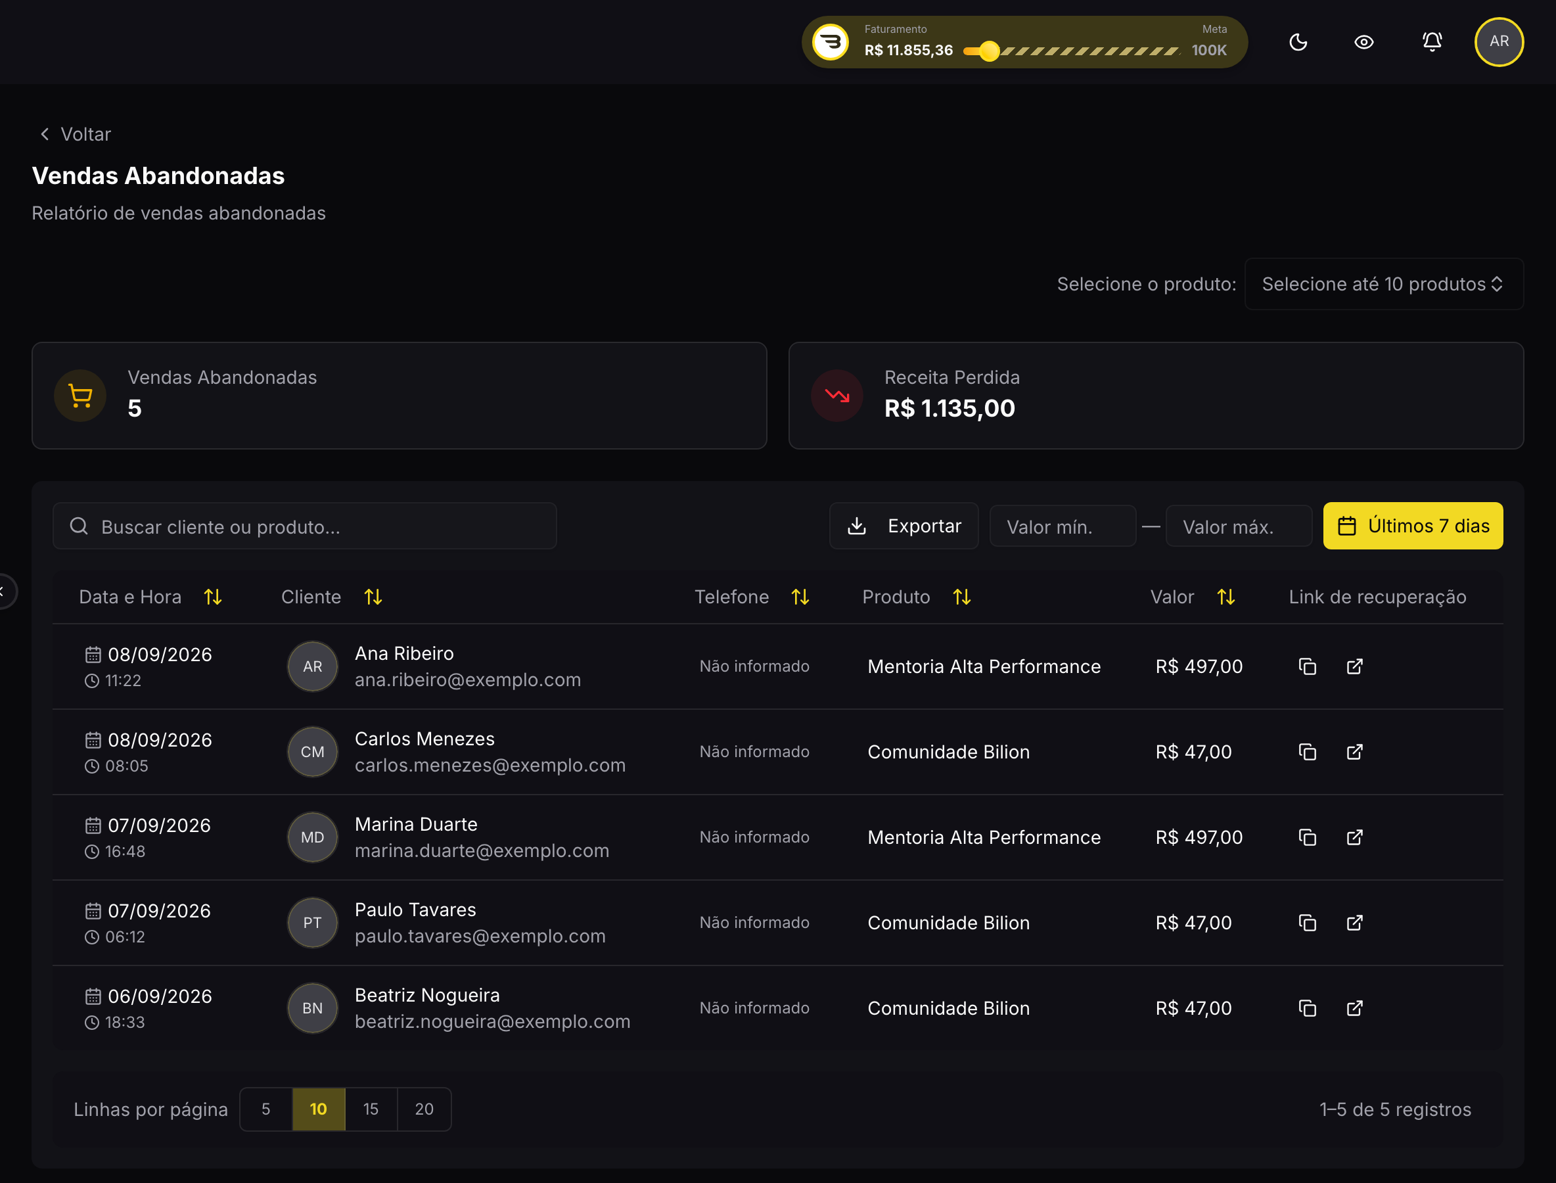The height and width of the screenshot is (1183, 1556).
Task: Click R$ 47,00 in Carlos Menezes row
Action: pos(1193,752)
